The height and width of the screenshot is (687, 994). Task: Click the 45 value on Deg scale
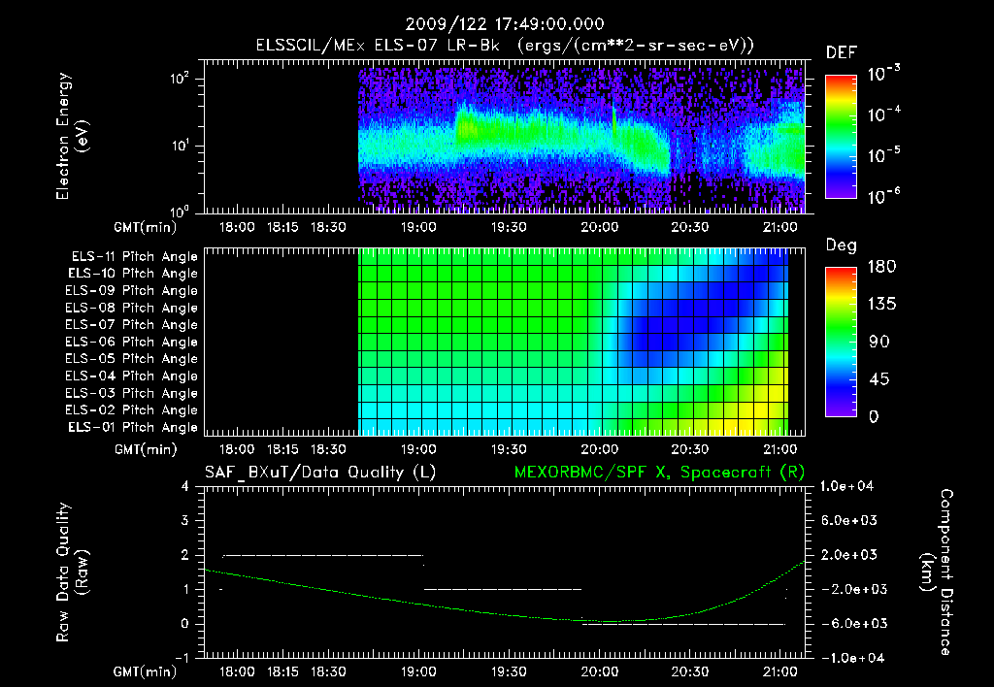pyautogui.click(x=878, y=379)
